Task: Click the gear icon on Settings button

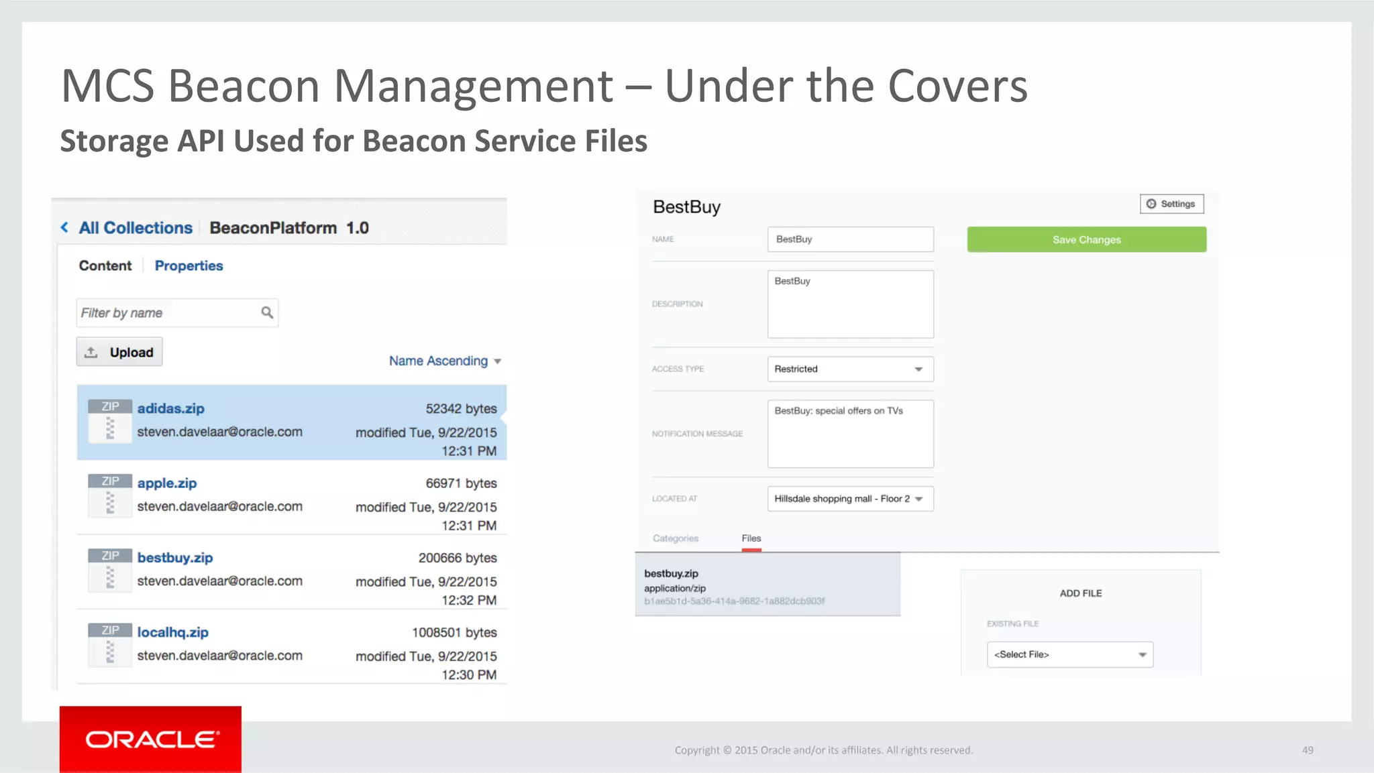Action: tap(1151, 204)
